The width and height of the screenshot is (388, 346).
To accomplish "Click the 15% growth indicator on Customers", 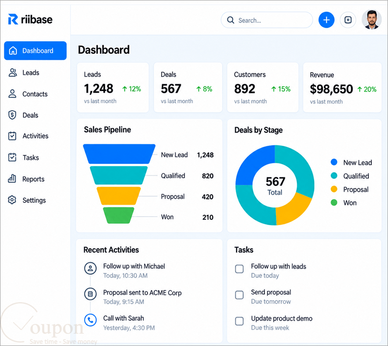I will tap(281, 89).
